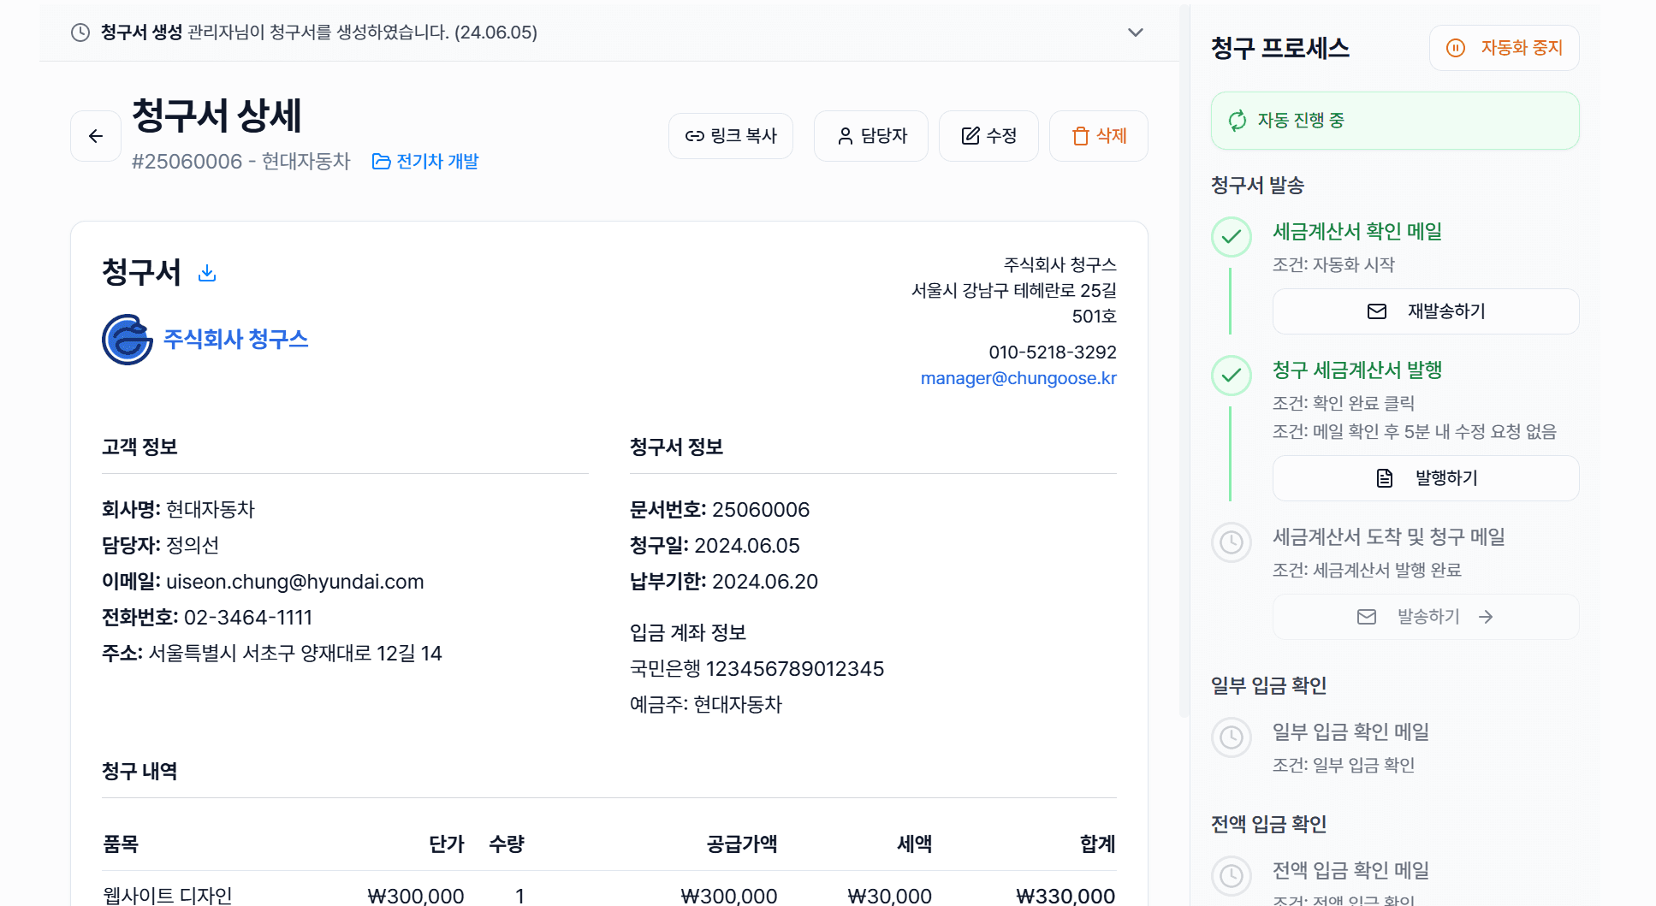Click the check icon for 청구 세금계산서 발행
This screenshot has width=1656, height=906.
[1232, 376]
